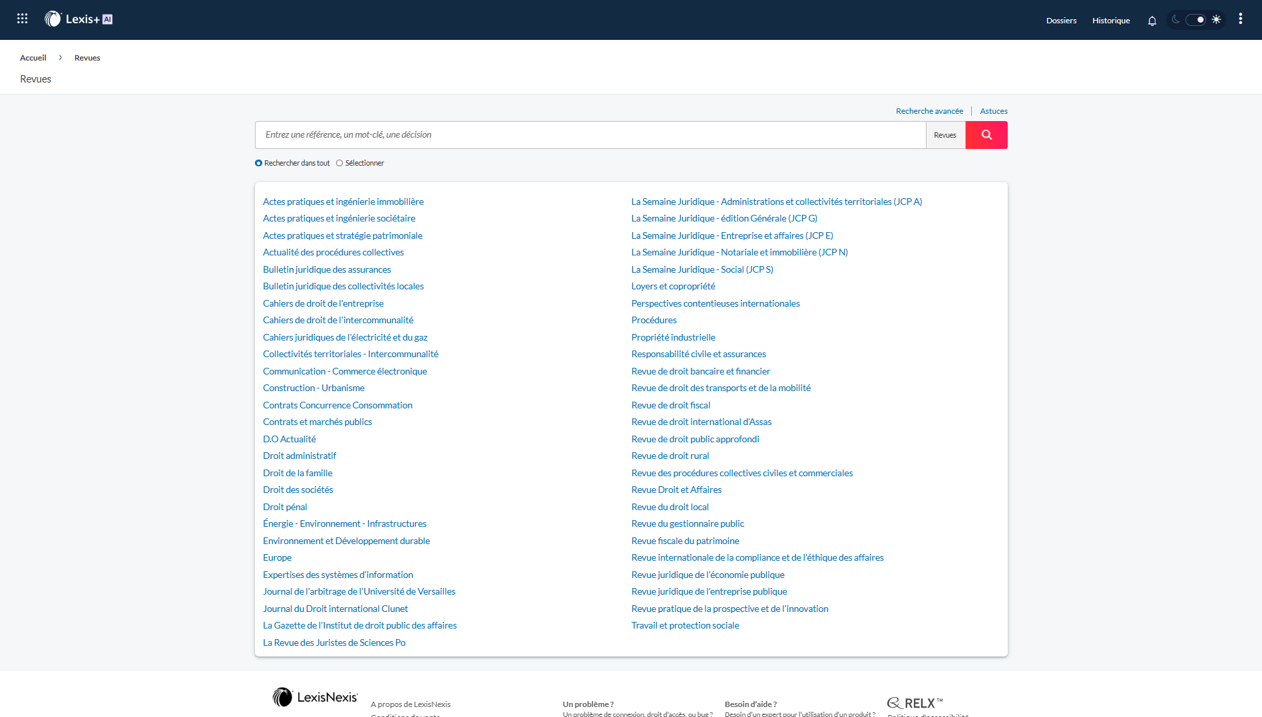This screenshot has height=717, width=1262.
Task: Open Dossiers in the top bar
Action: click(1061, 21)
